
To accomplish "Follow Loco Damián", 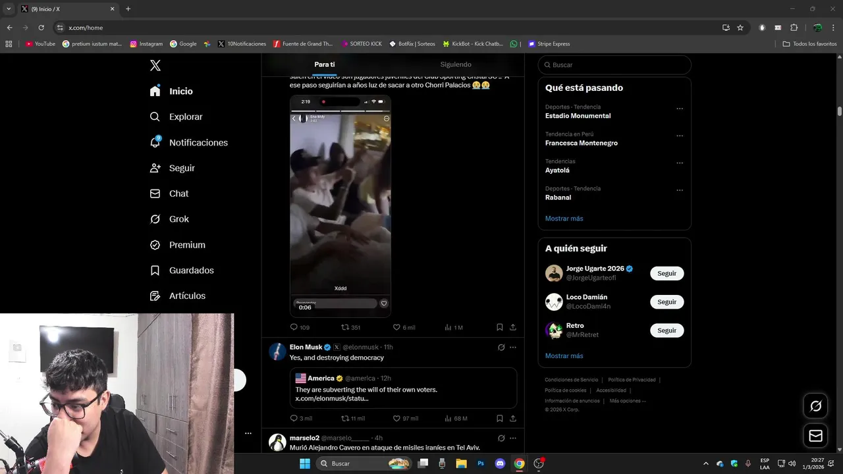I will 666,302.
